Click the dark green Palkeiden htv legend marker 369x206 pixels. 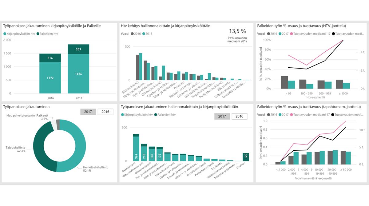[x=38, y=34]
